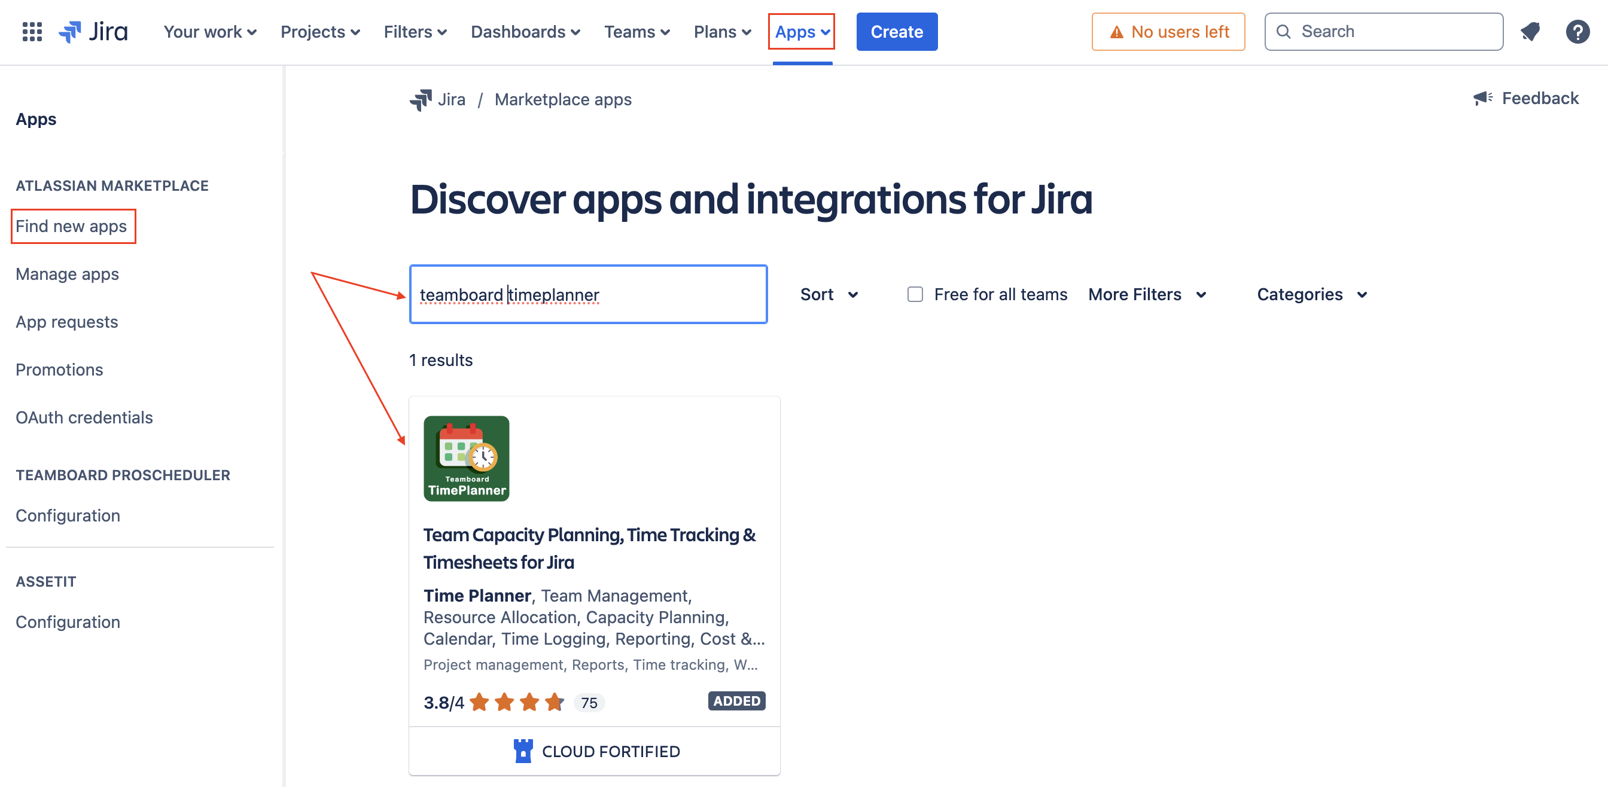Click the Time Planner description text
This screenshot has height=787, width=1608.
click(593, 617)
